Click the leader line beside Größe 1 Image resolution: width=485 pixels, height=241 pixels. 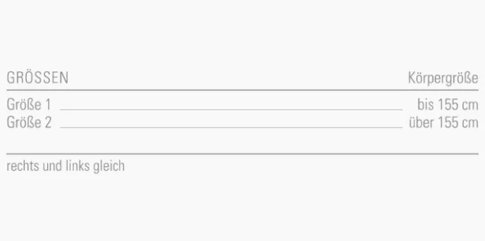(231, 110)
